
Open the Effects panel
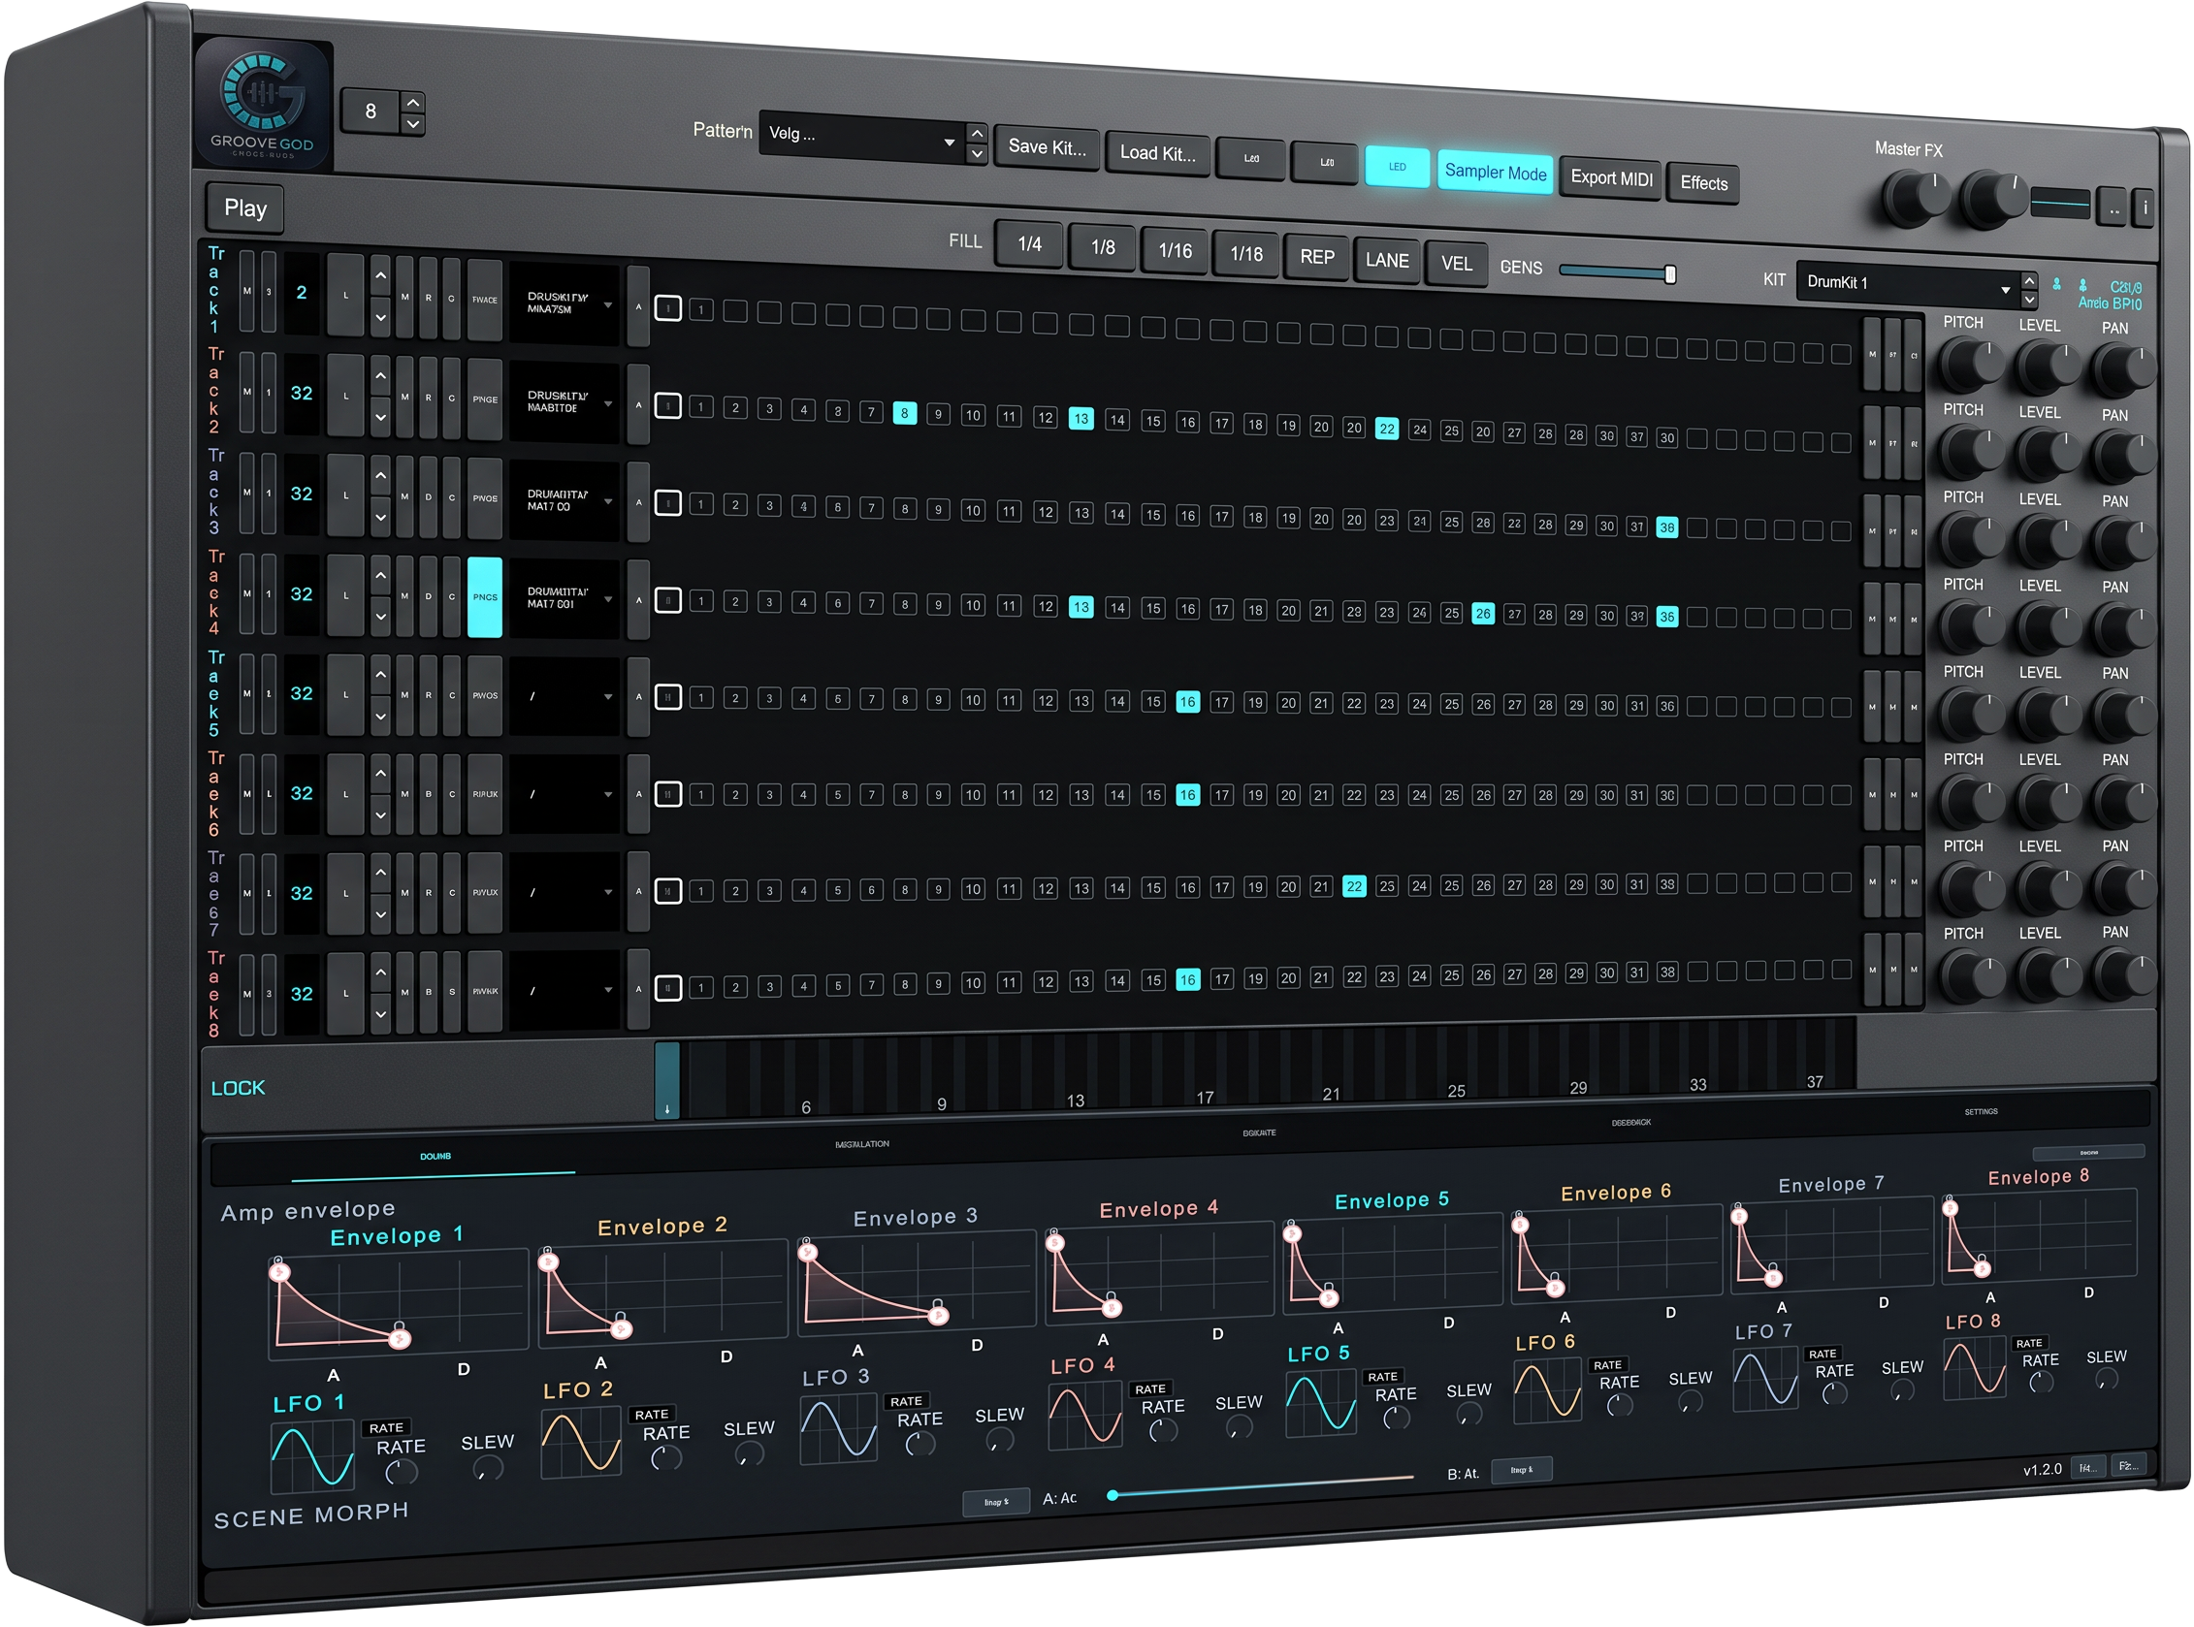tap(1703, 183)
